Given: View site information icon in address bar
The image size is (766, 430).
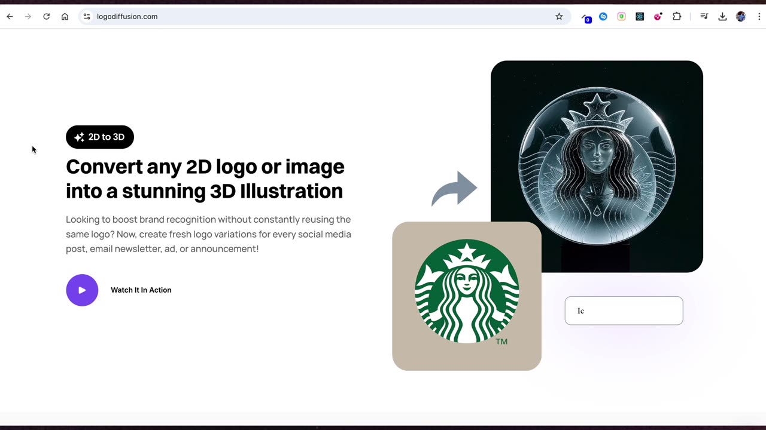Looking at the screenshot, I should pyautogui.click(x=87, y=17).
